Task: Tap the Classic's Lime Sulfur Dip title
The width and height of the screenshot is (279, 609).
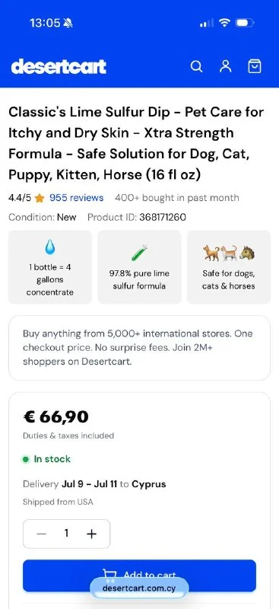Action: click(136, 143)
